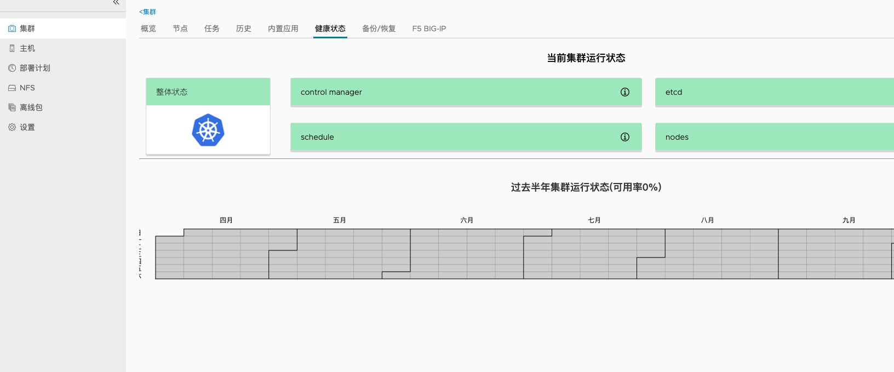The image size is (894, 372).
Task: Click the 六月 month label on chart
Action: (x=467, y=220)
